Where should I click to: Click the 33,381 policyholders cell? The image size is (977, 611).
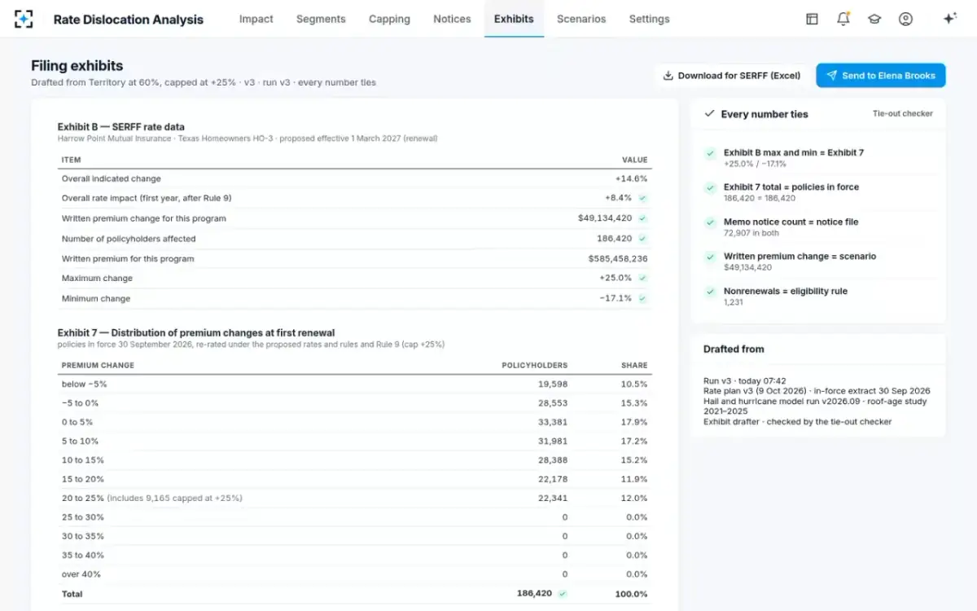click(553, 422)
